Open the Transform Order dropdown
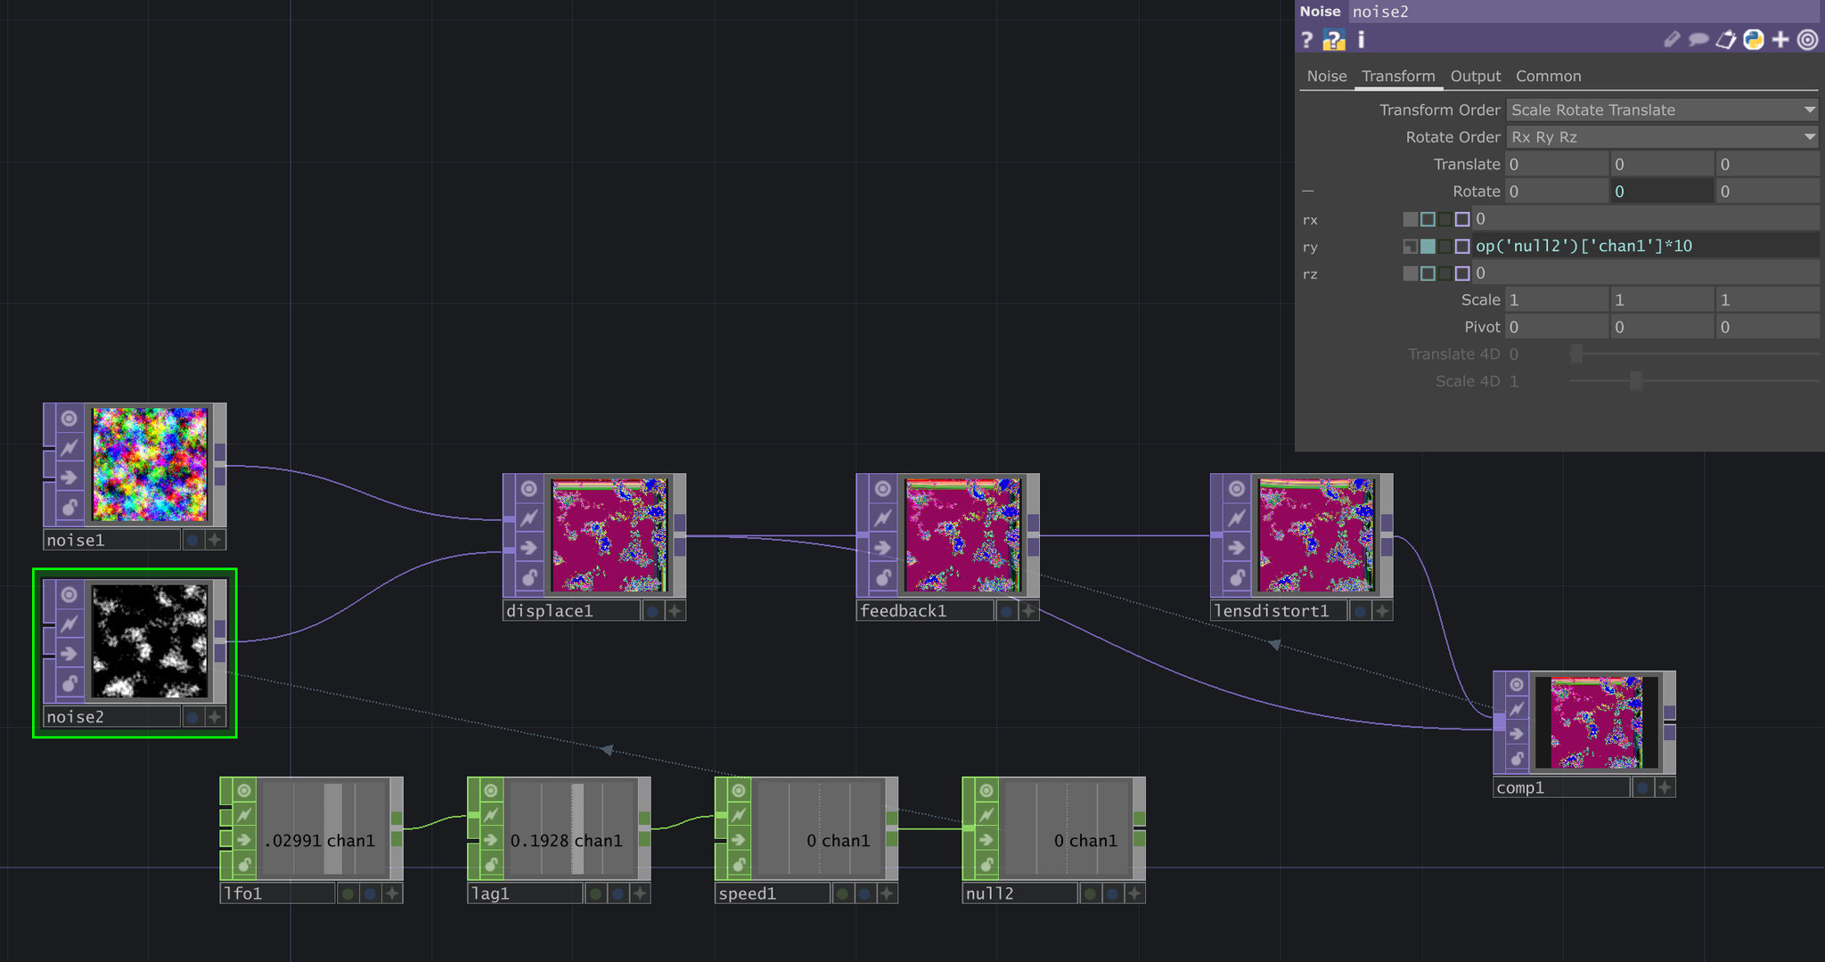The width and height of the screenshot is (1825, 962). pos(1661,110)
